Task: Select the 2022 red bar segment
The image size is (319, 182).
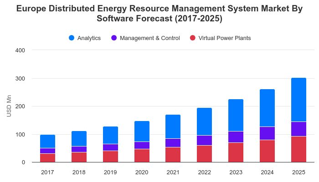Action: (x=205, y=154)
